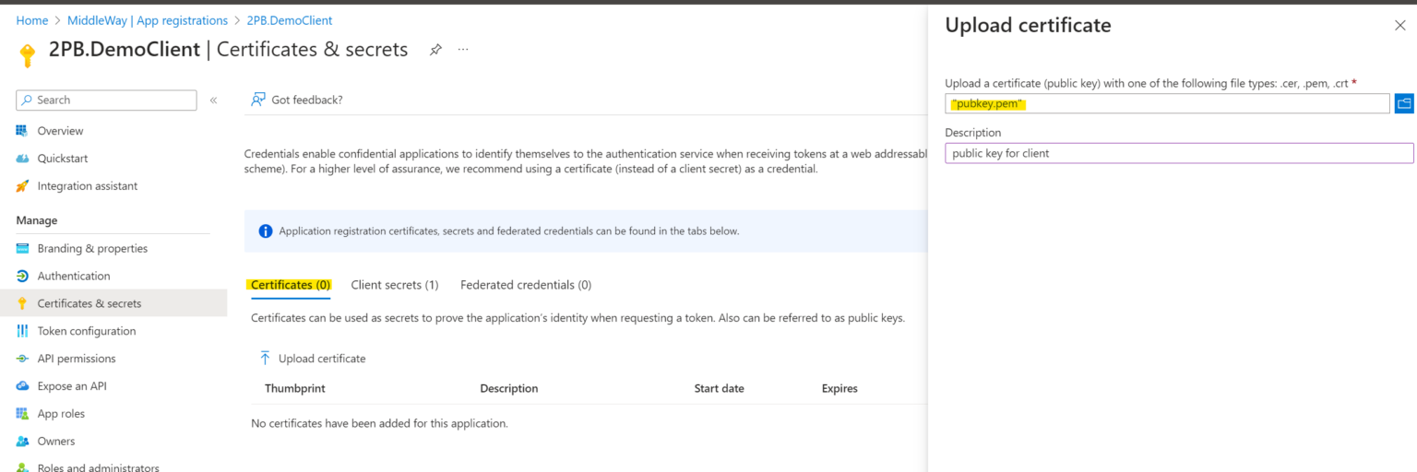Open Quickstart from the sidebar
The width and height of the screenshot is (1417, 472).
[62, 159]
